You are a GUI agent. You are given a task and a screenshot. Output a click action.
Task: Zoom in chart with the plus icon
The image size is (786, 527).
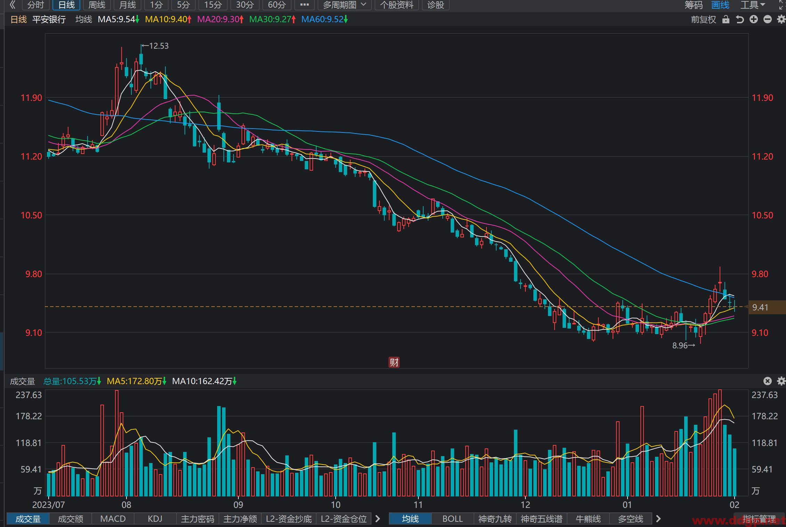tap(754, 19)
